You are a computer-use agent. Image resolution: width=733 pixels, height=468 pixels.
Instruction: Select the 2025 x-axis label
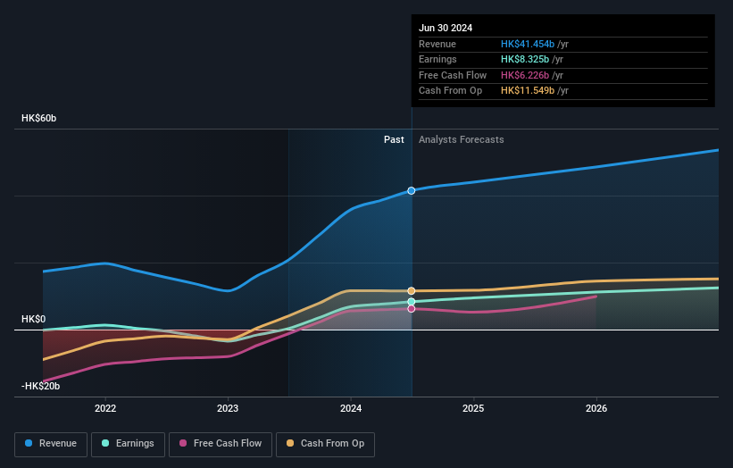tap(473, 408)
